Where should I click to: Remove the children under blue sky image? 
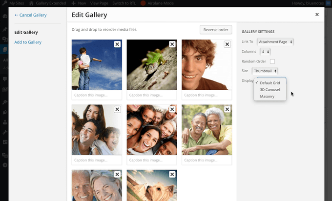pos(117,44)
